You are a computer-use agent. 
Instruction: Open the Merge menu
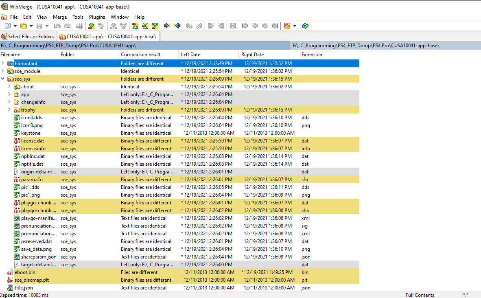tap(60, 17)
